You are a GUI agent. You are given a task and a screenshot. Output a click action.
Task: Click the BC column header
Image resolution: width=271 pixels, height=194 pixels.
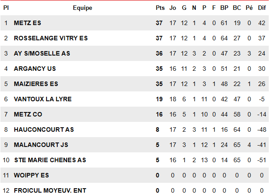click(237, 8)
